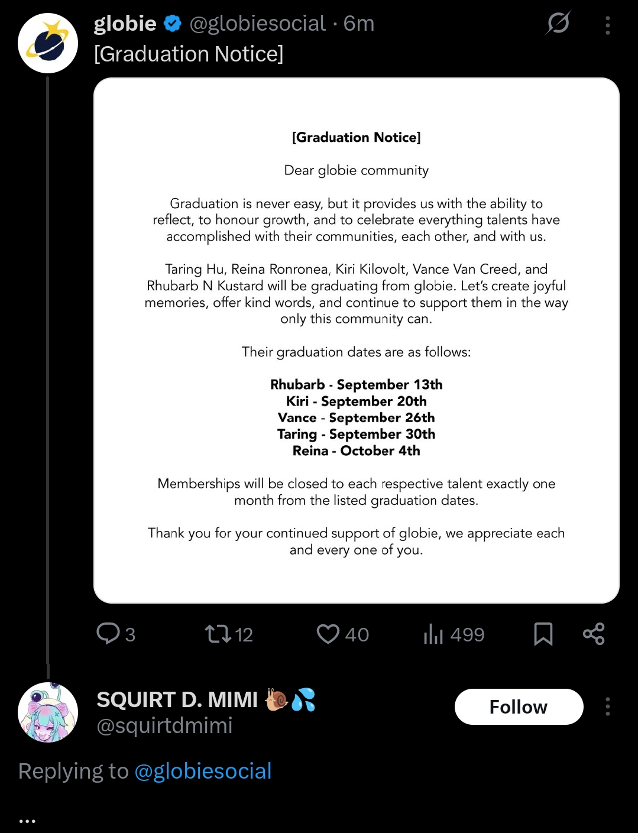Open more options on SQUIRT D. MIMI's reply

pyautogui.click(x=608, y=706)
